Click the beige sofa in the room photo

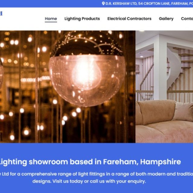[164, 122]
